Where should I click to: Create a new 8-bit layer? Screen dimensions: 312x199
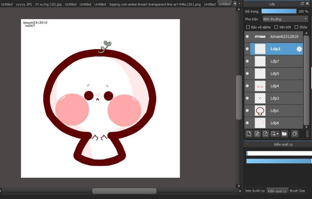257,134
